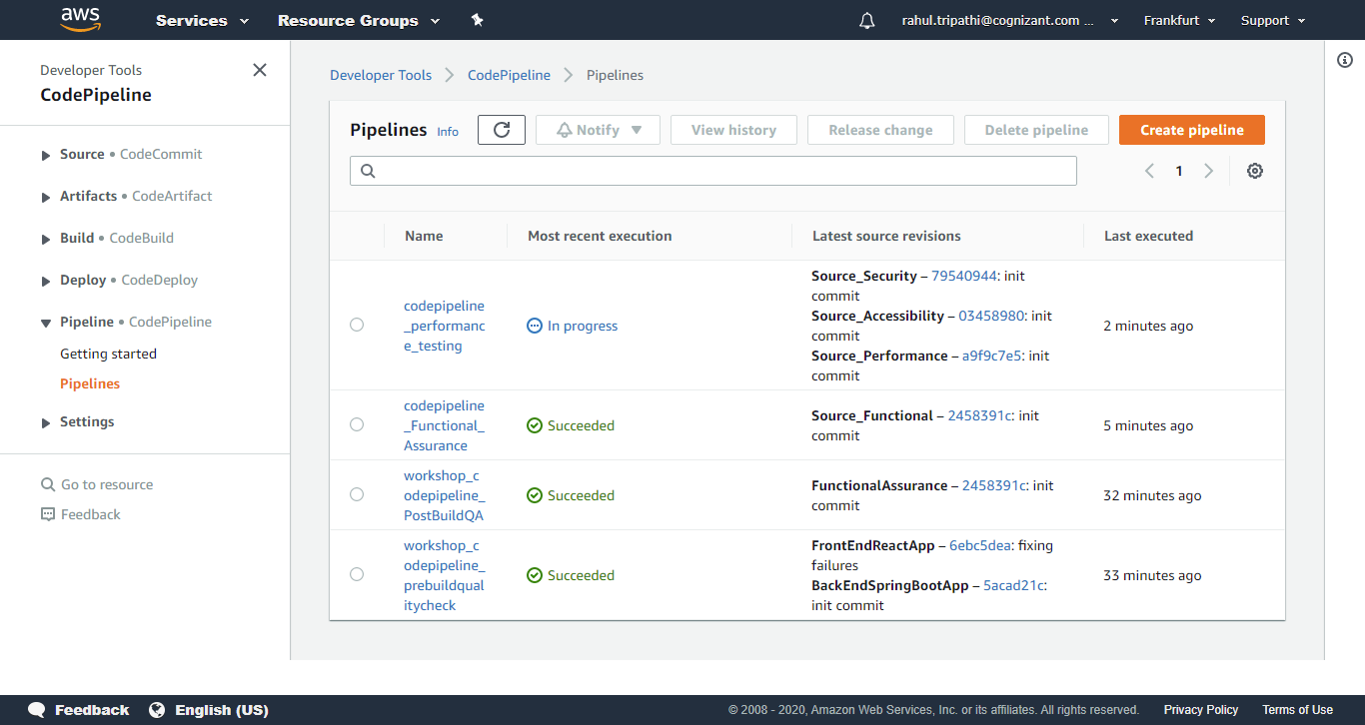This screenshot has width=1365, height=725.
Task: Click the pin shortcut icon in top bar
Action: coord(477,20)
